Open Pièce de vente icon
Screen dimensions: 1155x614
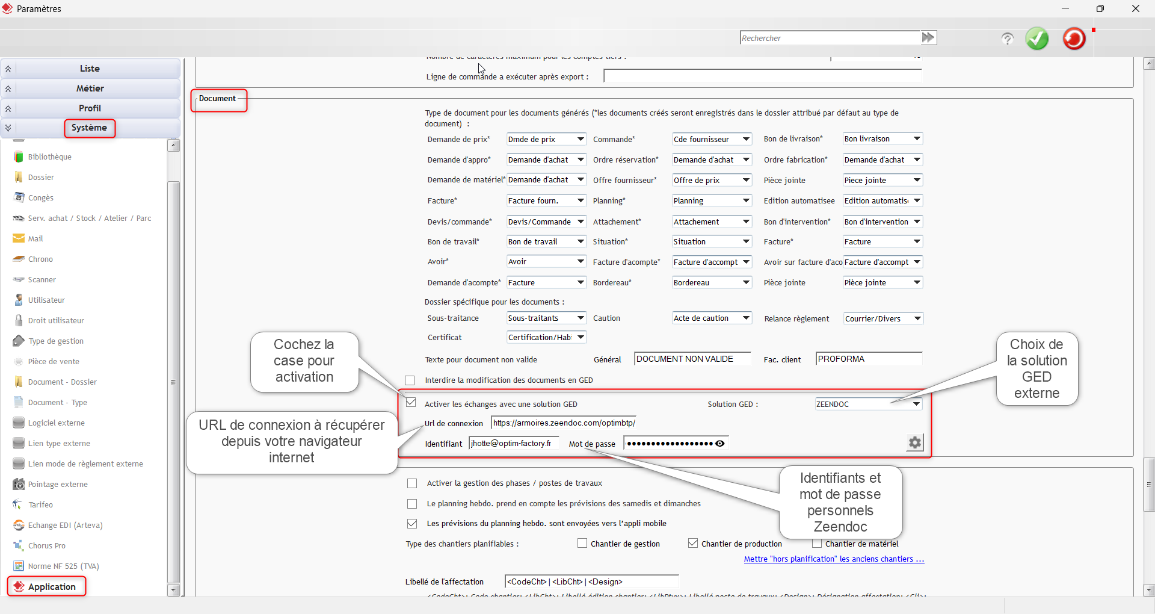click(x=19, y=361)
